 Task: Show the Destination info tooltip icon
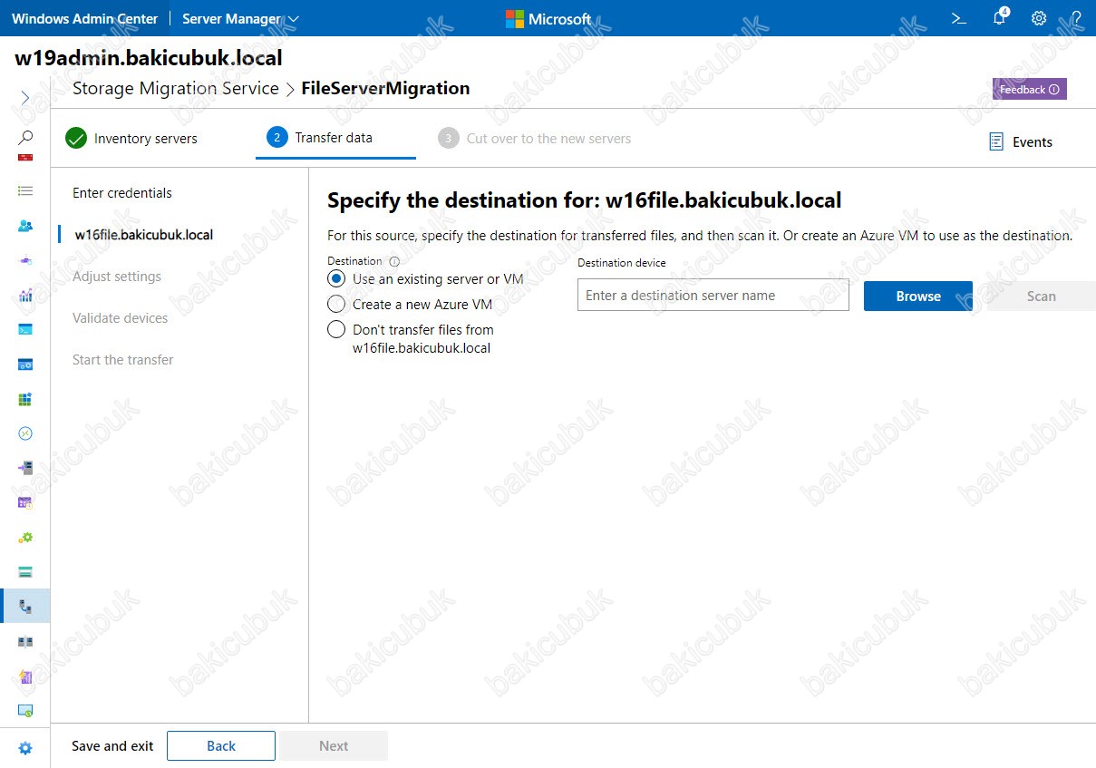click(x=394, y=261)
